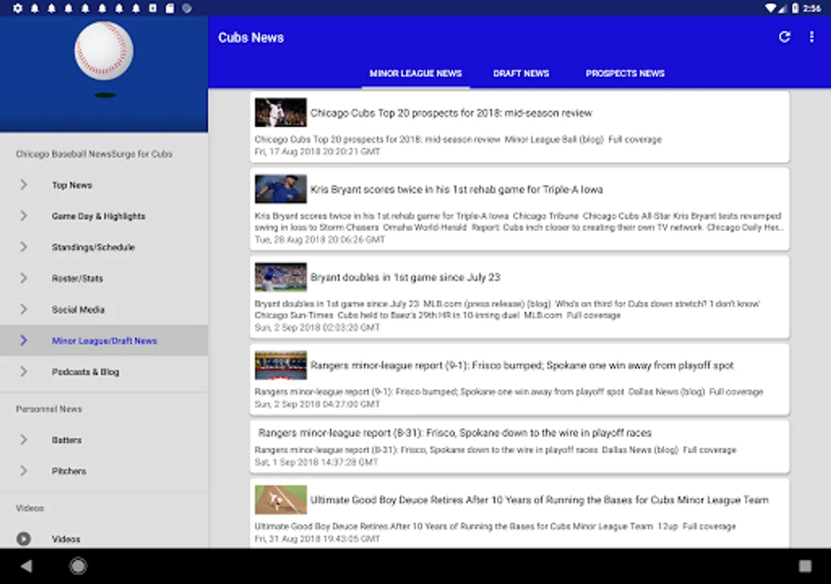Switch to the Minor League News tab
The height and width of the screenshot is (584, 831).
415,73
